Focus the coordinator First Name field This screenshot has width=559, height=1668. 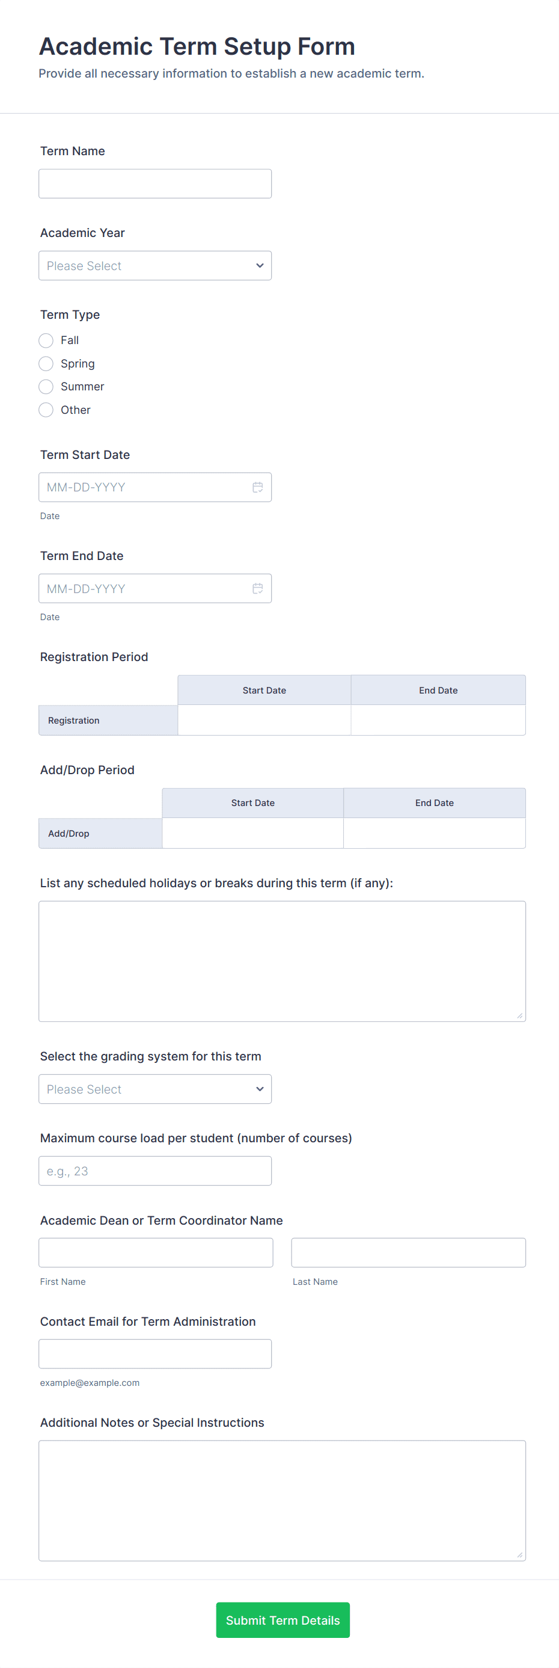click(156, 1252)
